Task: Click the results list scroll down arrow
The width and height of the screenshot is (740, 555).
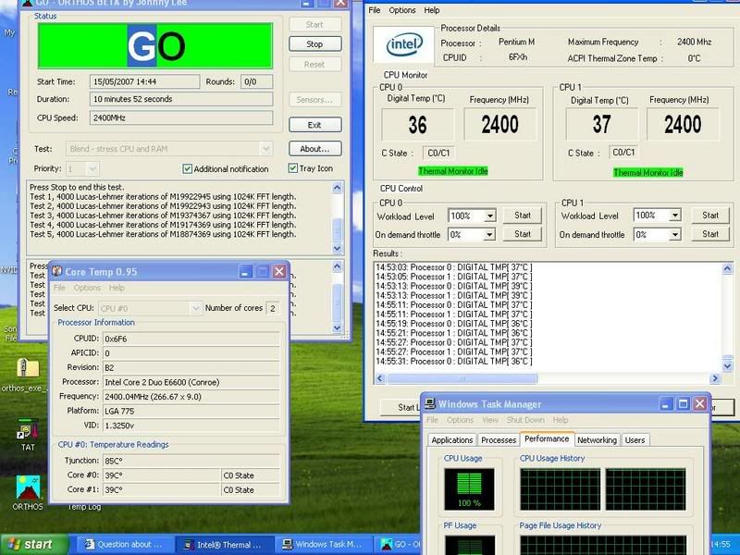Action: point(727,365)
